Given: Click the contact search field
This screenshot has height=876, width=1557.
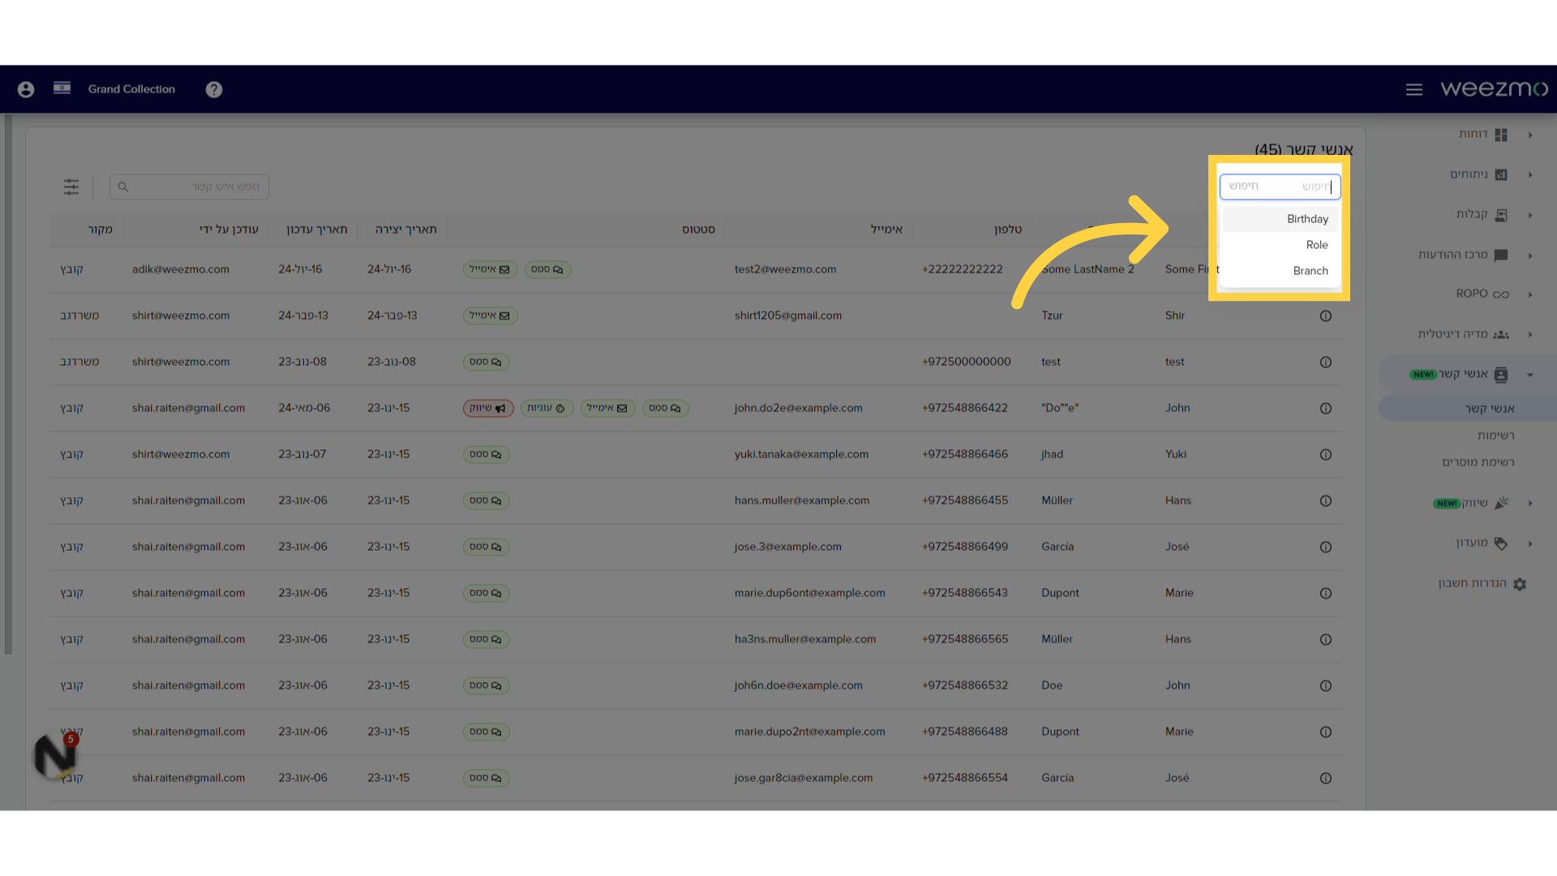Looking at the screenshot, I should (189, 187).
